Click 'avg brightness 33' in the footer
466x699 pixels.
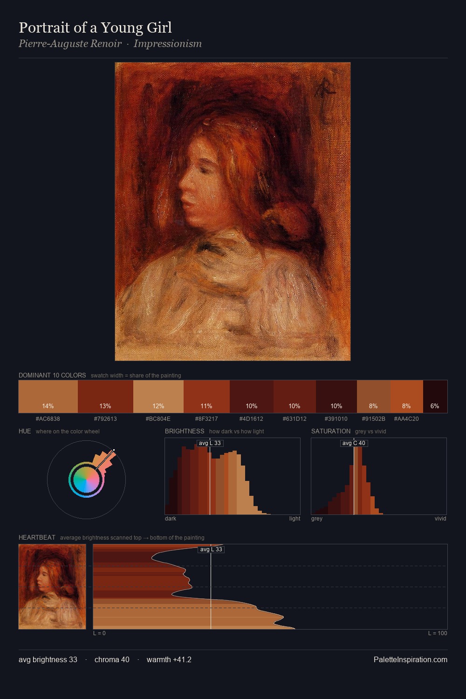pos(48,659)
